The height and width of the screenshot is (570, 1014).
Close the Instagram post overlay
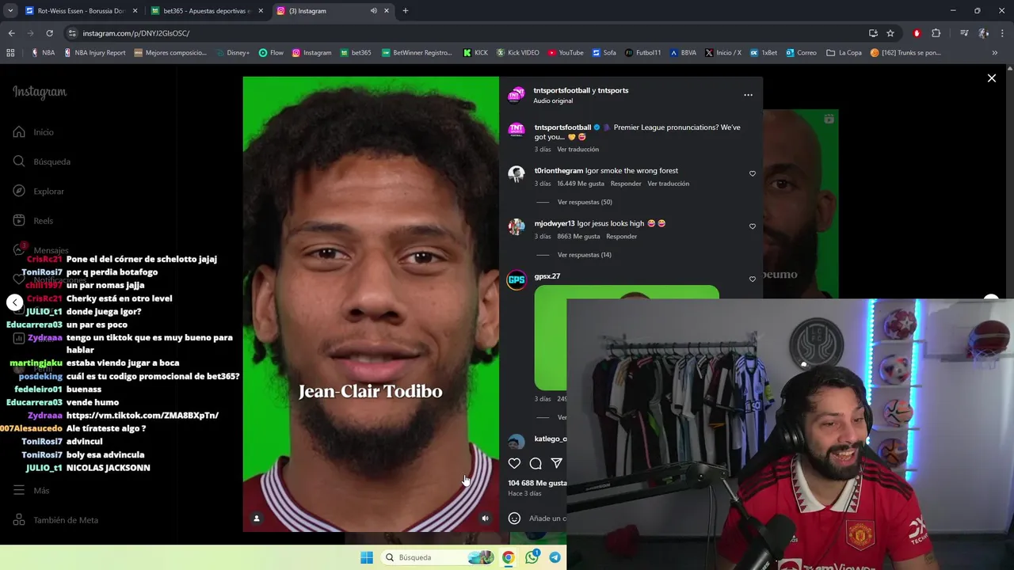pos(991,78)
